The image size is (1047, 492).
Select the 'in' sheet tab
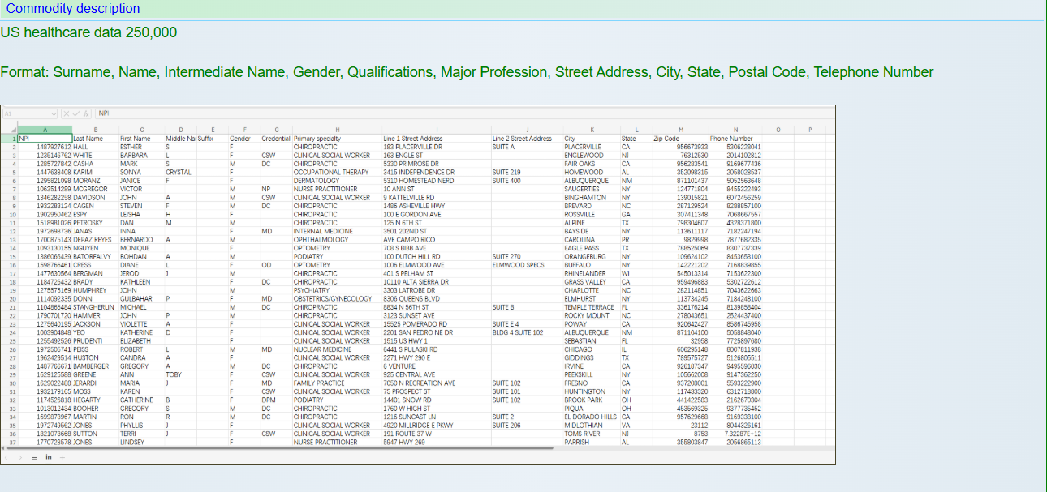click(48, 457)
